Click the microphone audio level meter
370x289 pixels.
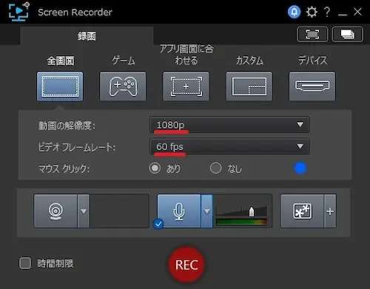[x=241, y=222]
